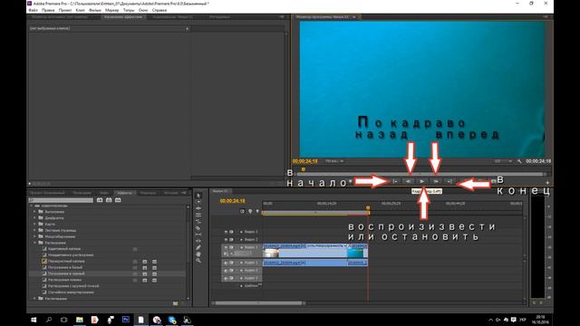Click the timeline timecode 00:00:24:18
The height and width of the screenshot is (326, 580).
point(232,201)
